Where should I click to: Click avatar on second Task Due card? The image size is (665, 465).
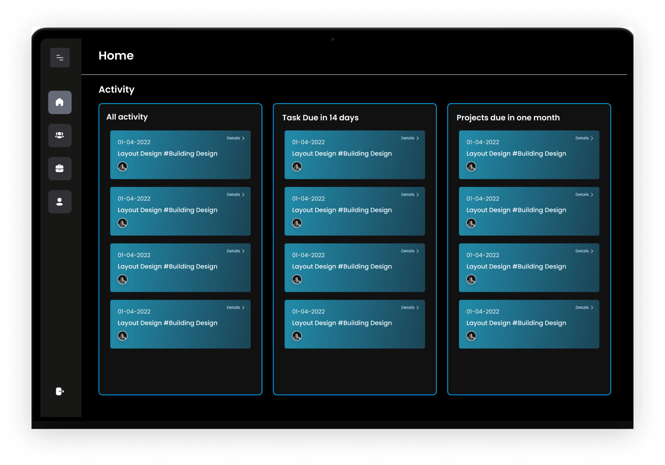(x=297, y=223)
